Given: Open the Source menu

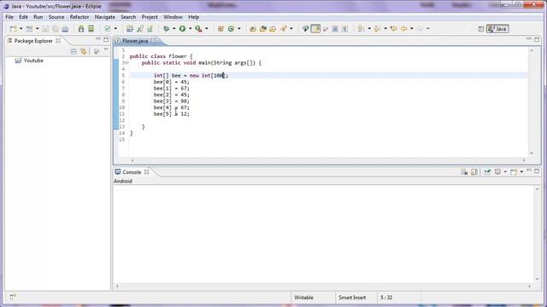Looking at the screenshot, I should coord(56,17).
